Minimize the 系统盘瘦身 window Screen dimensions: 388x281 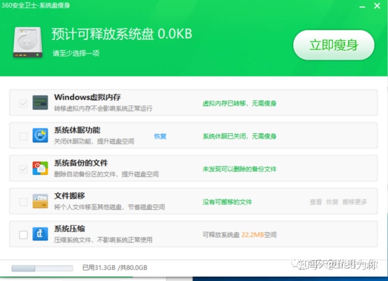pyautogui.click(x=362, y=6)
